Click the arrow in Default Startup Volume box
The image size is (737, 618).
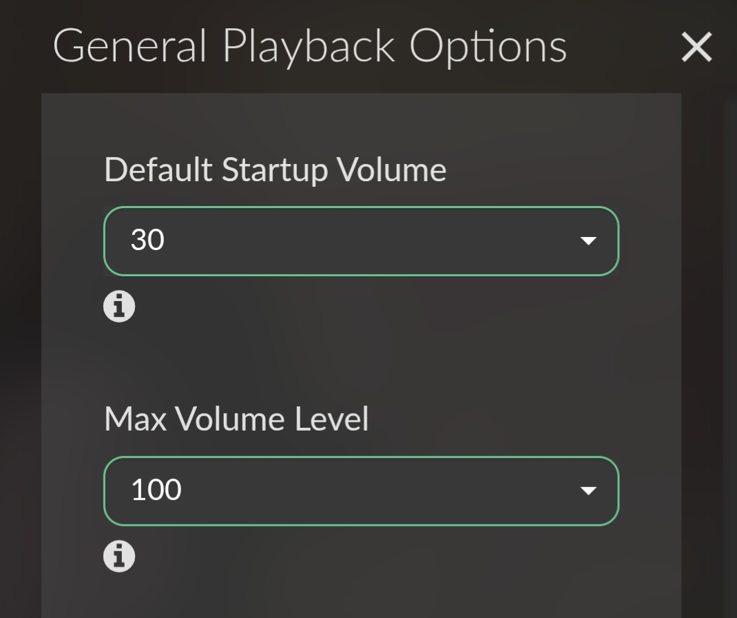click(588, 241)
